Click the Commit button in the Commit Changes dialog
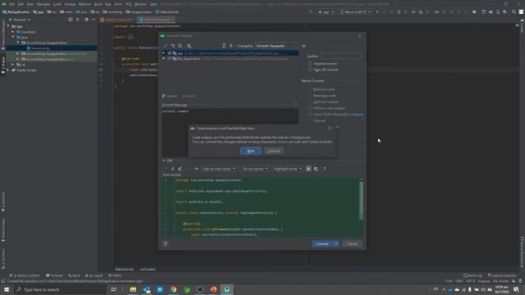This screenshot has width=525, height=295. pos(322,244)
